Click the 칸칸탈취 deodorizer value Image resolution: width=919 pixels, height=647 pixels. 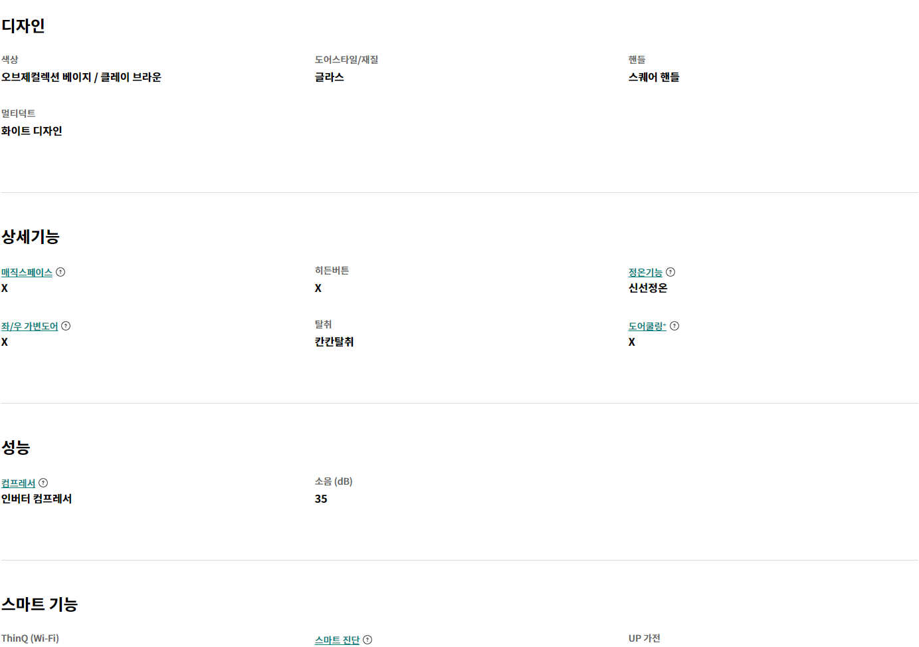(334, 342)
